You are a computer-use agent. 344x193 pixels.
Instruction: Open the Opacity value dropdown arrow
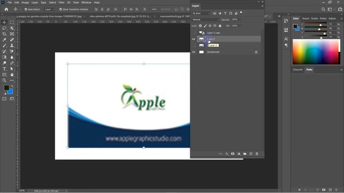[240, 19]
